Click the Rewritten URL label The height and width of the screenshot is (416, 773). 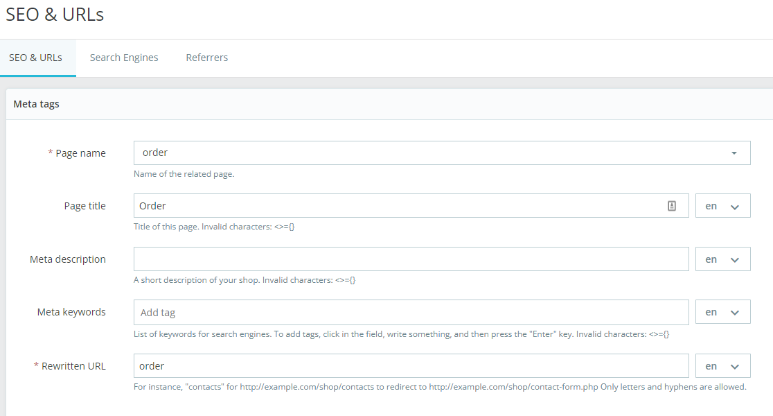pyautogui.click(x=73, y=366)
